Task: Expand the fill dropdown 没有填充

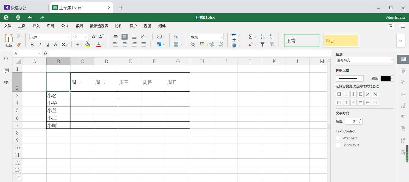Action: [392, 60]
